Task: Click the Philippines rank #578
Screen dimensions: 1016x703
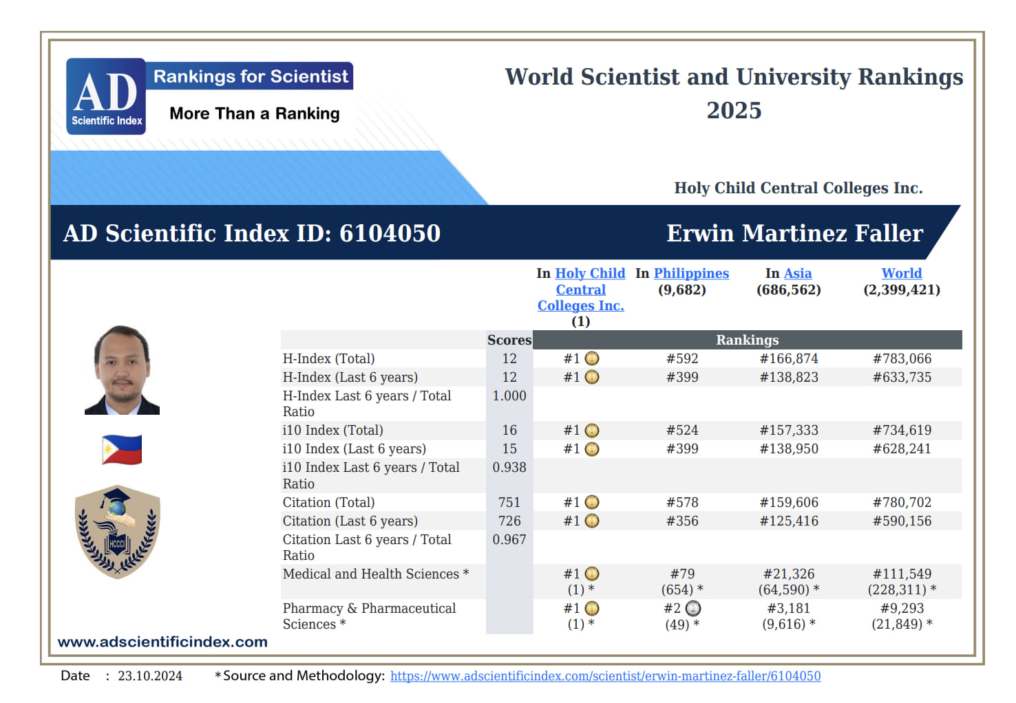Action: (682, 502)
